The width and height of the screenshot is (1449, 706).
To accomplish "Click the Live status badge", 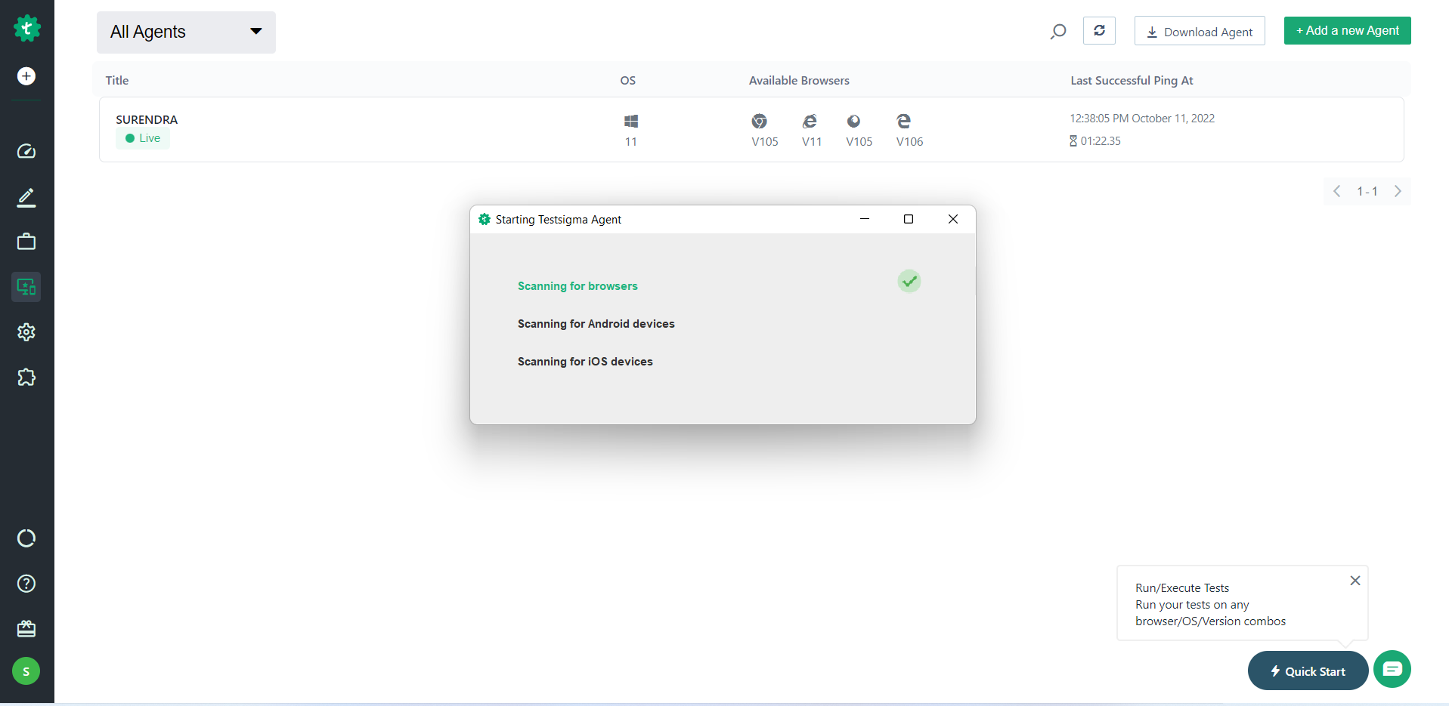I will tap(143, 138).
